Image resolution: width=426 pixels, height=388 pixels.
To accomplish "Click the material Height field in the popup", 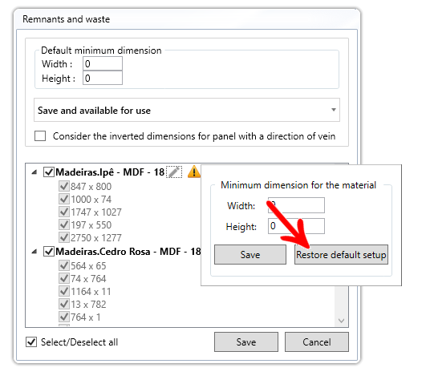I will point(296,226).
